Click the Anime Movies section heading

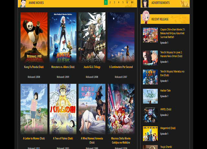(36, 3)
